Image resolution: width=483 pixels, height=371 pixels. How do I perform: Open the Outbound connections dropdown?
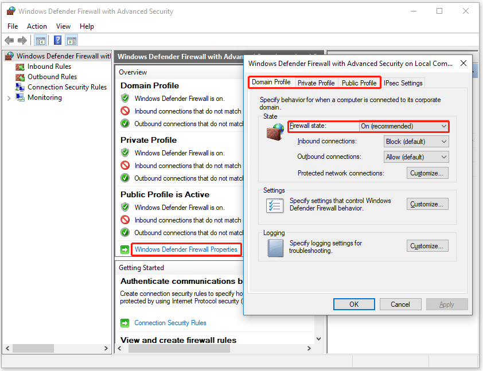(x=416, y=157)
